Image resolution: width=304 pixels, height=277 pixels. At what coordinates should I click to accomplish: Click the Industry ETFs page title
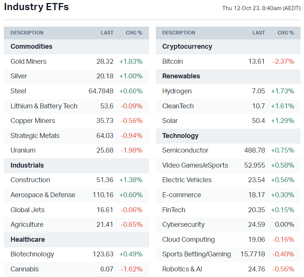36,7
